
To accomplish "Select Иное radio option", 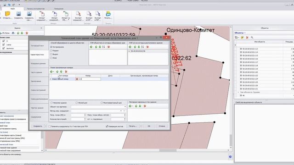I will coord(51,58).
